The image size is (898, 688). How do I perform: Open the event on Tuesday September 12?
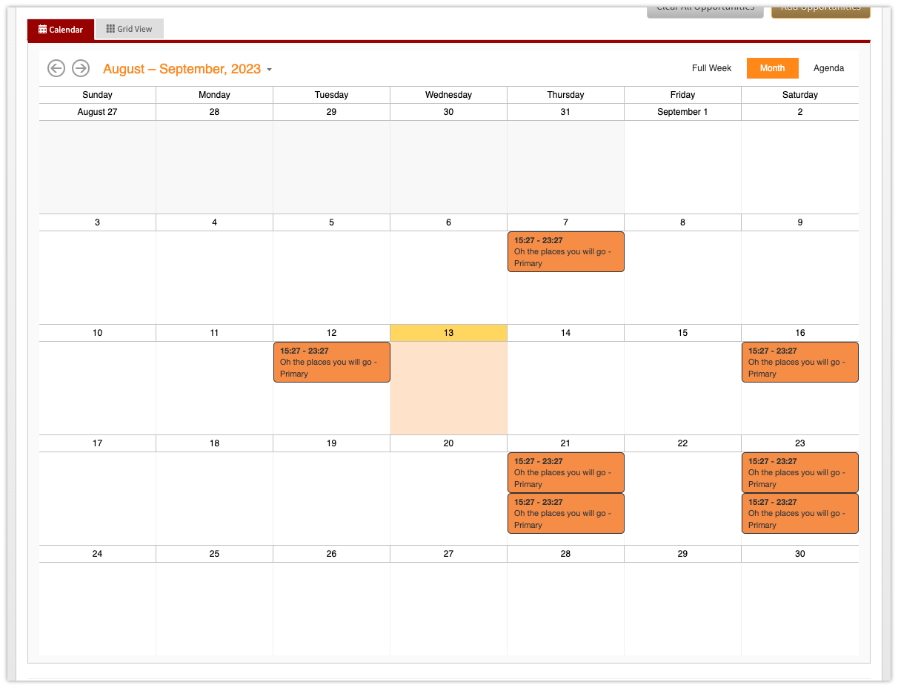click(332, 363)
